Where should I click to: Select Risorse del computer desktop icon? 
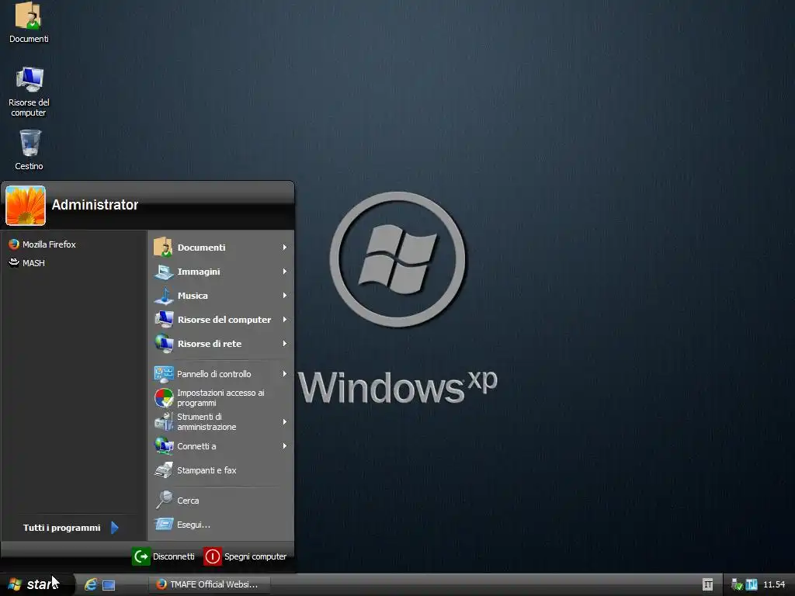click(29, 92)
